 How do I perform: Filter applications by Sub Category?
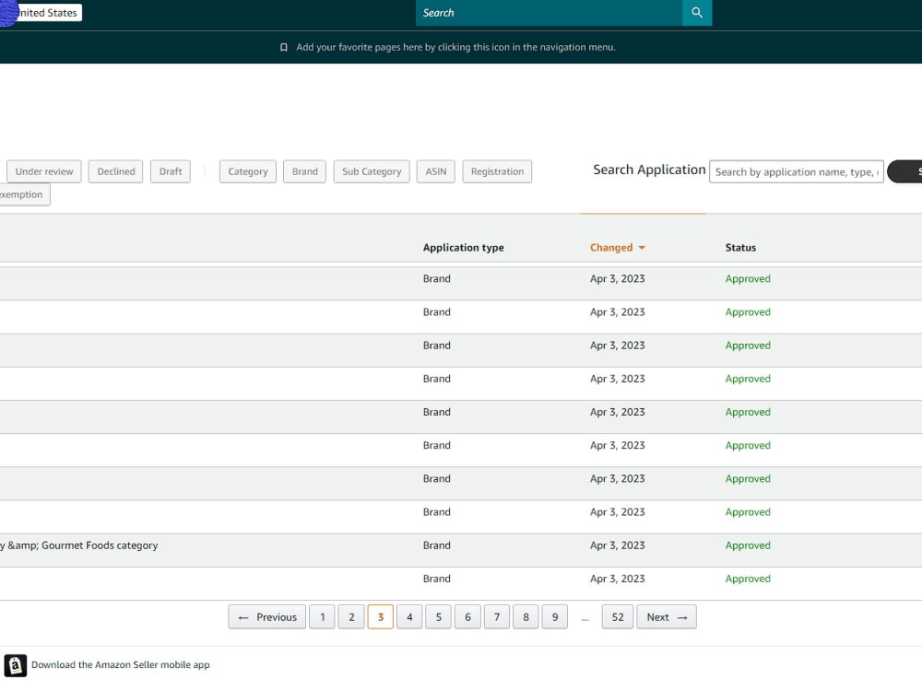(x=372, y=171)
